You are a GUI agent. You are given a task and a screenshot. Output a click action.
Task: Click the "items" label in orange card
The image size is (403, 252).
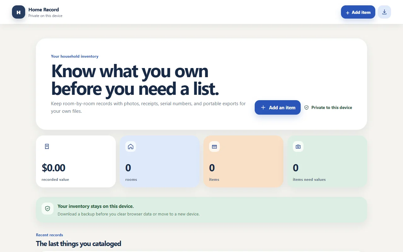point(214,180)
